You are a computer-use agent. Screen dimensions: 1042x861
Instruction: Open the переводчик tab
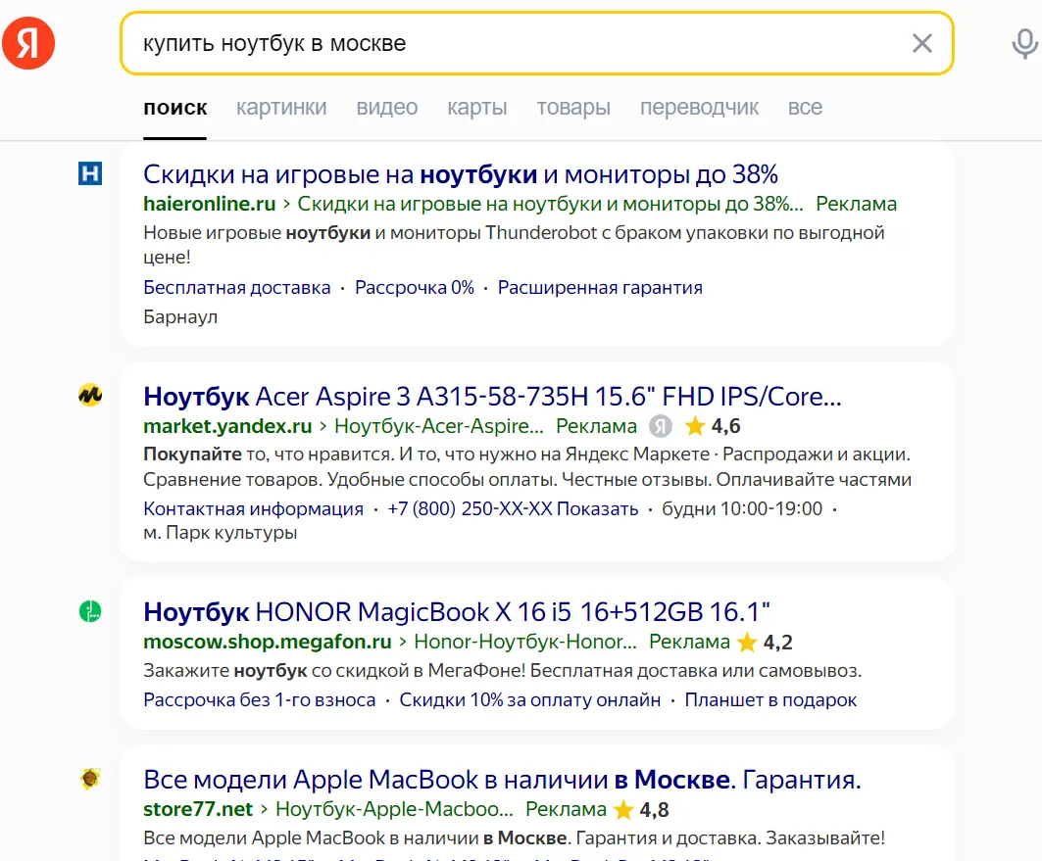click(699, 108)
